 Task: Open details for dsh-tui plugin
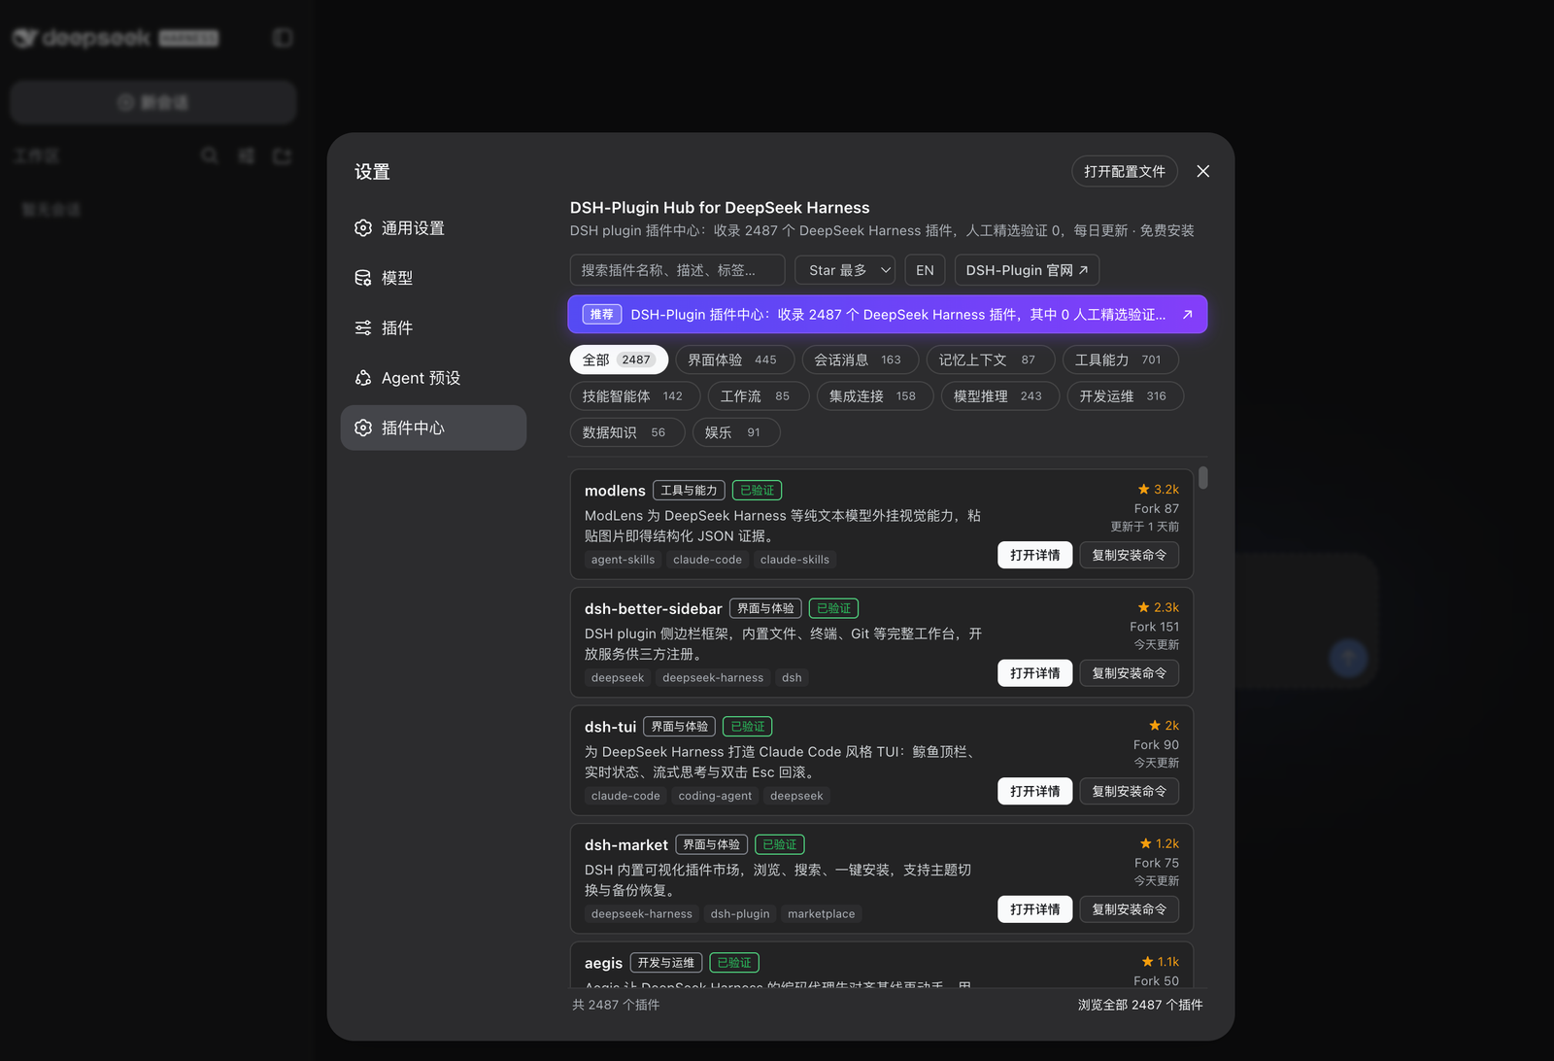click(1034, 791)
